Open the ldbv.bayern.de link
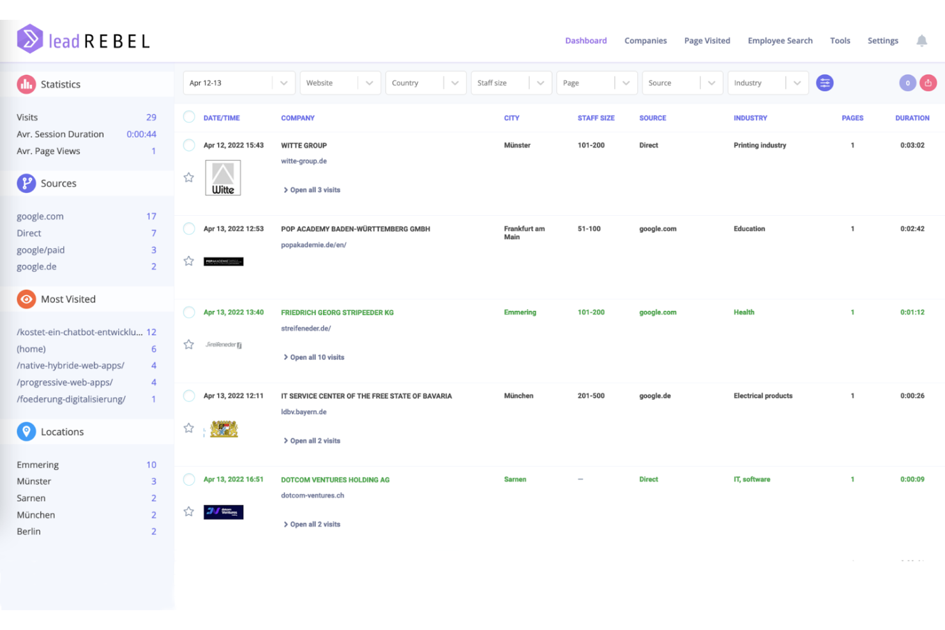The image size is (945, 630). 304,412
